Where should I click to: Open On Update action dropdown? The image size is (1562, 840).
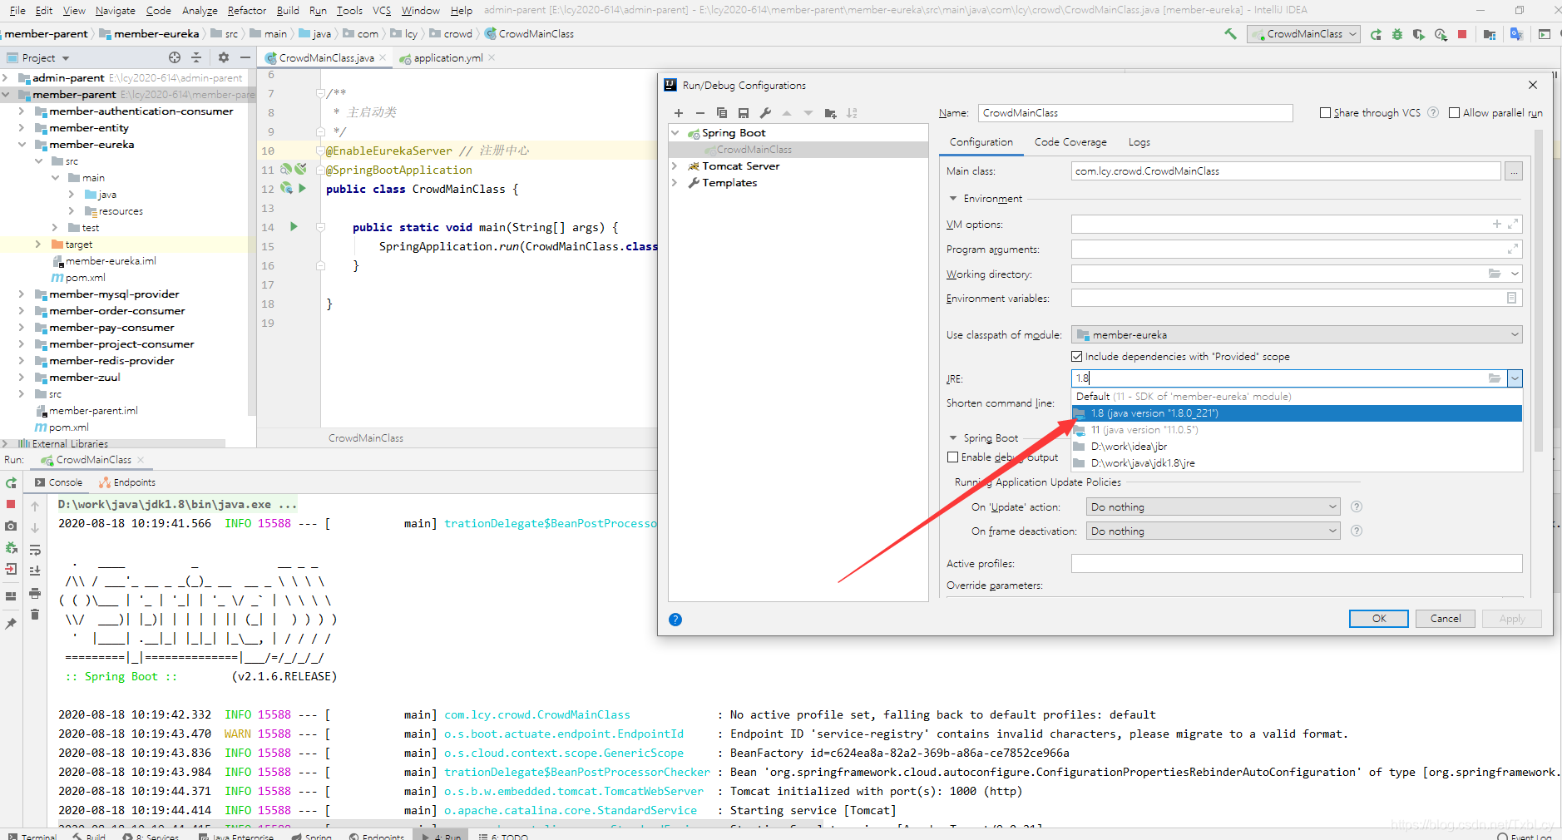pyautogui.click(x=1214, y=506)
